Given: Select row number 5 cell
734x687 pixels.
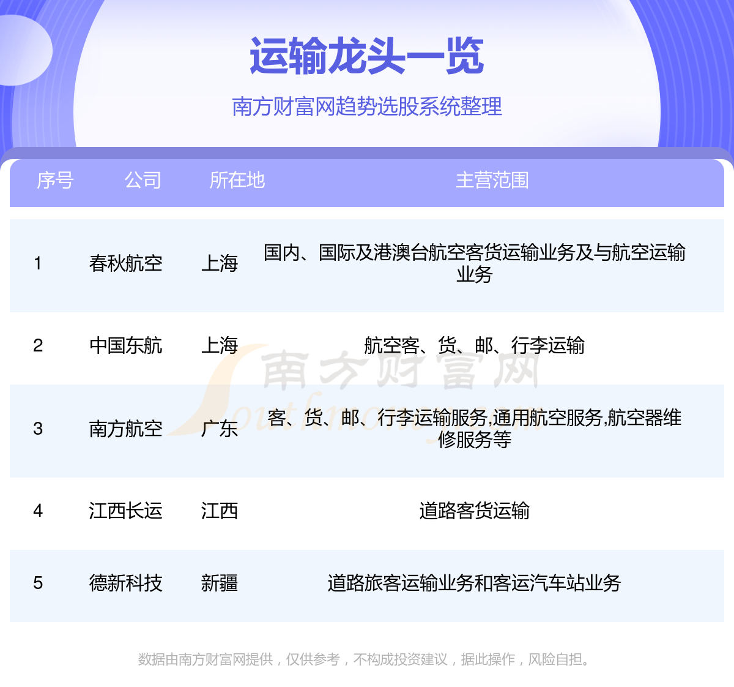Looking at the screenshot, I should 38,583.
